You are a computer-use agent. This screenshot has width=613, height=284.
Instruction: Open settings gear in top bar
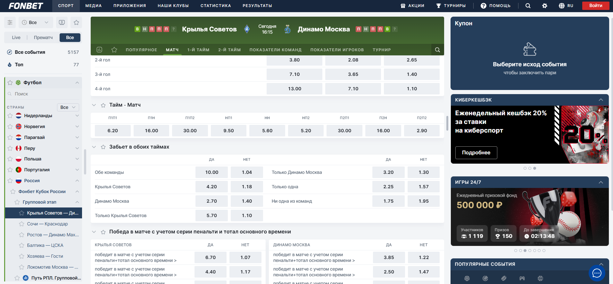[x=545, y=6]
